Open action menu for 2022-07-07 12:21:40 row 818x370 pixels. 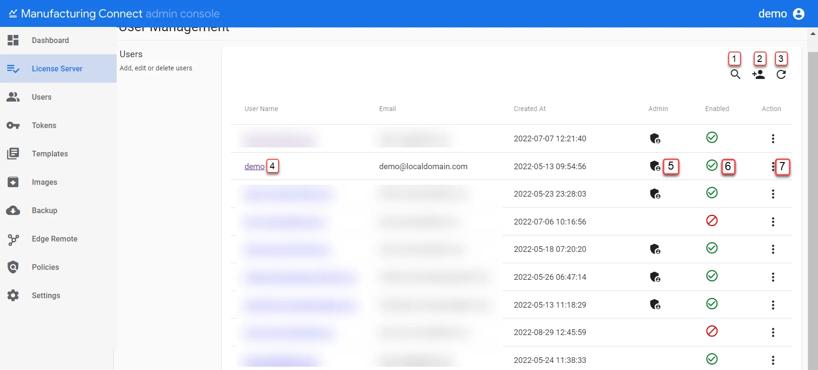773,138
